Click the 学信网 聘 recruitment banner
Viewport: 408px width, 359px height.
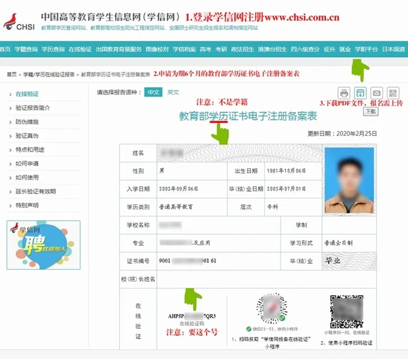pos(43,245)
